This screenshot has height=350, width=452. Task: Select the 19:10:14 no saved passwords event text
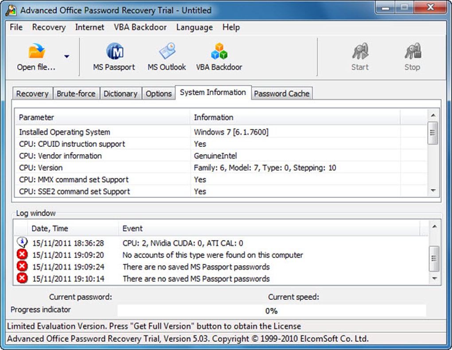click(196, 279)
